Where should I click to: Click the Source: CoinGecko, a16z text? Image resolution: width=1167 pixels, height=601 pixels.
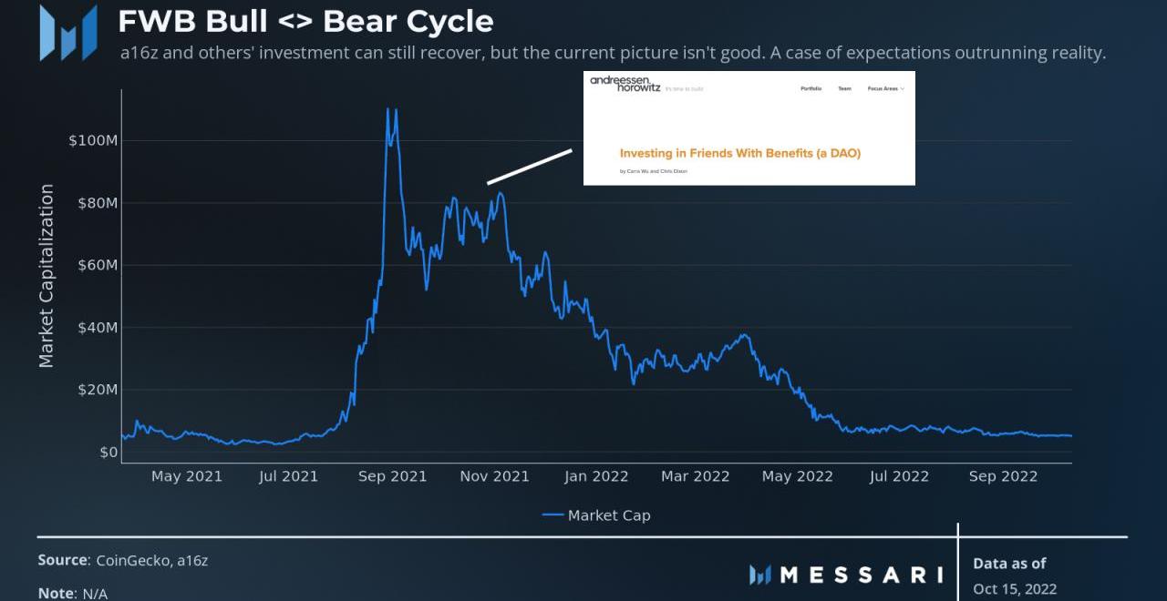[123, 561]
